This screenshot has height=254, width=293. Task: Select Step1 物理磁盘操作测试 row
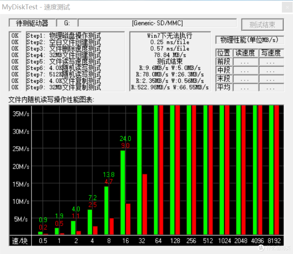64,36
